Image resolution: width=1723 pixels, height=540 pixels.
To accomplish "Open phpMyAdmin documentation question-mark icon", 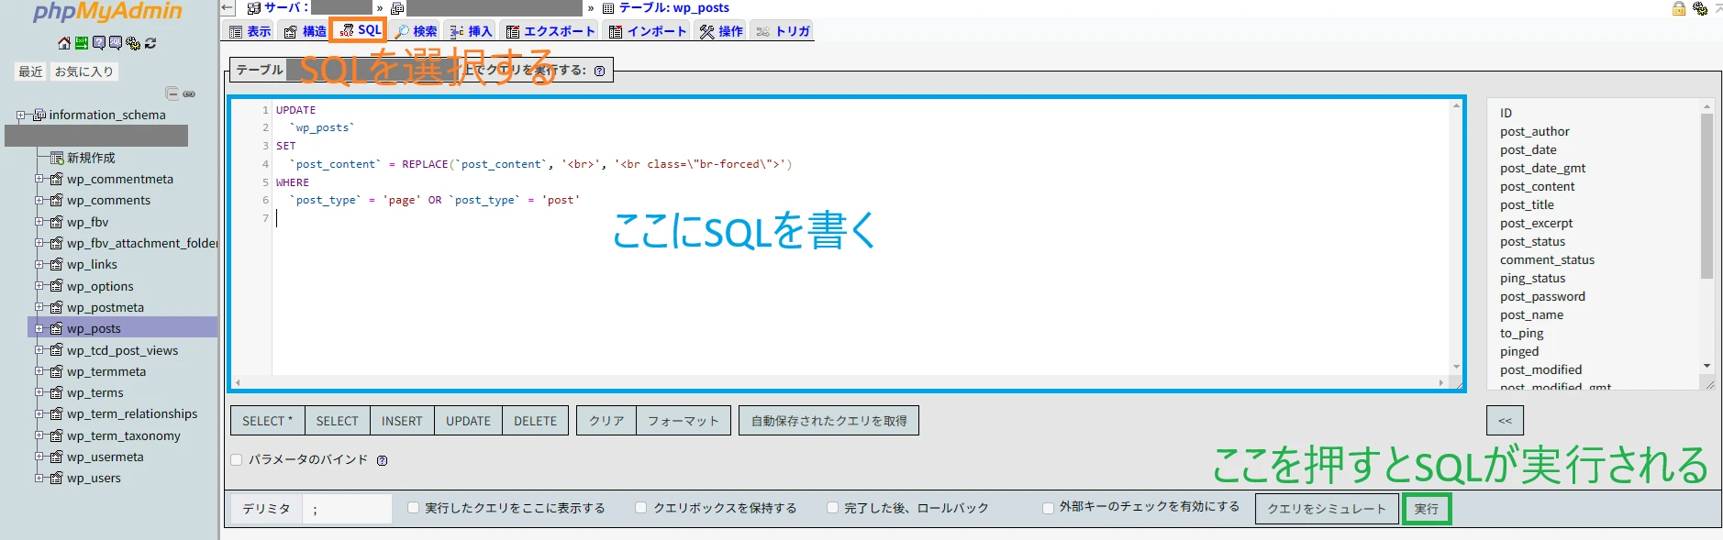I will tap(98, 43).
